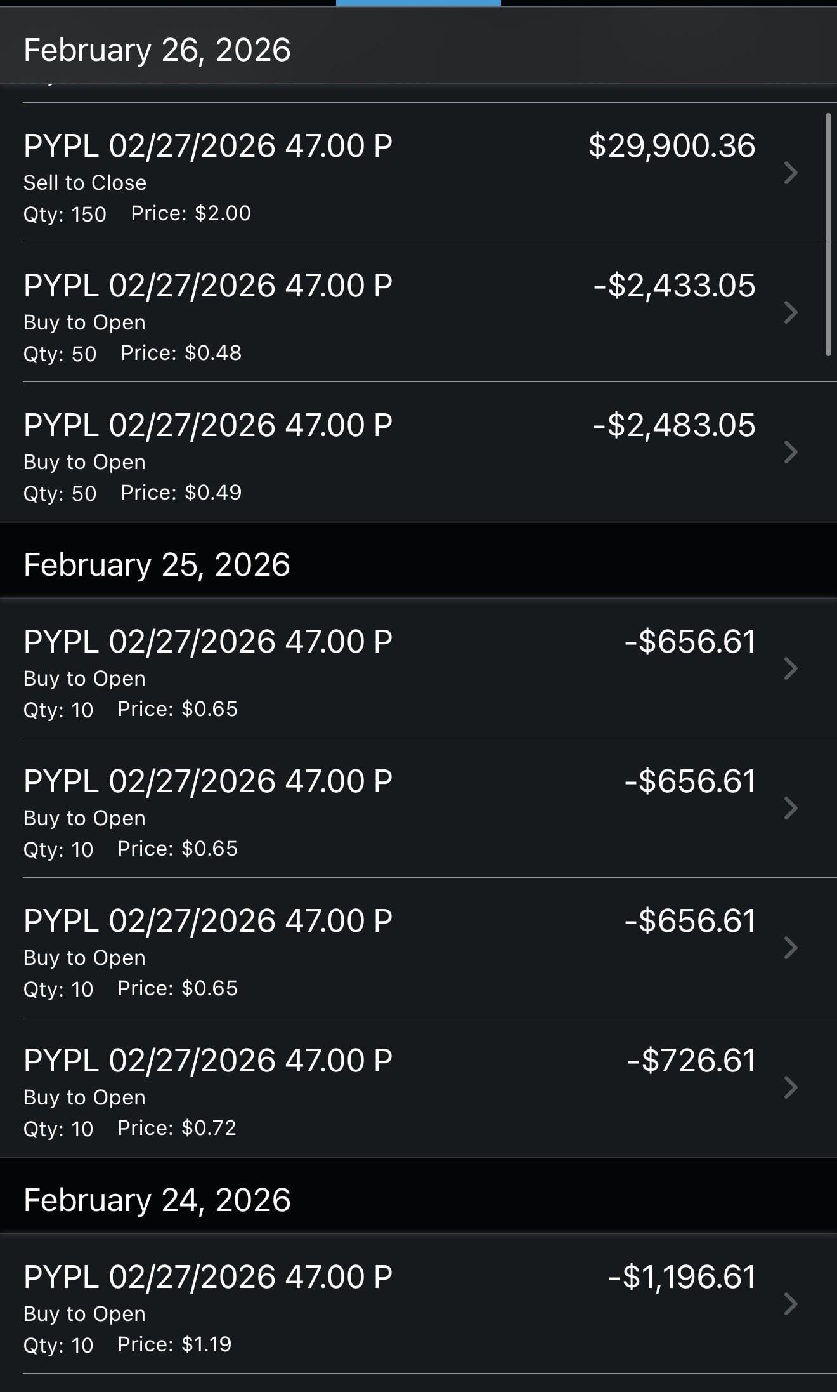Viewport: 837px width, 1392px height.
Task: Click the -$2,433.05 amount
Action: 674,286
